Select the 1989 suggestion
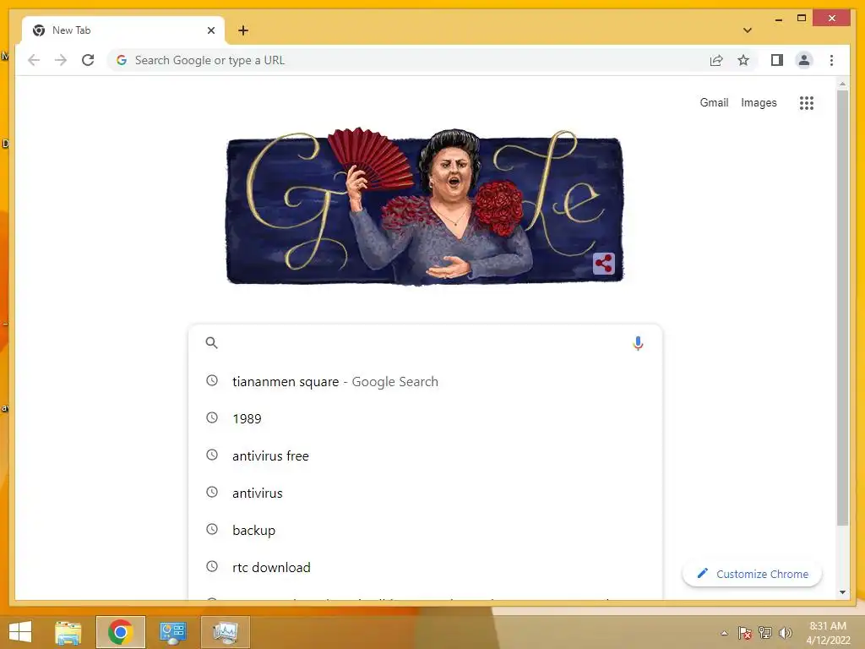Image resolution: width=865 pixels, height=649 pixels. 425,418
